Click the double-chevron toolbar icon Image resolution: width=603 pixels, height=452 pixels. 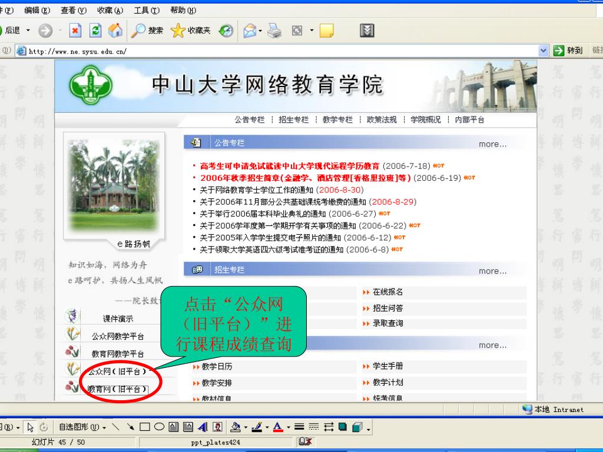(x=367, y=31)
